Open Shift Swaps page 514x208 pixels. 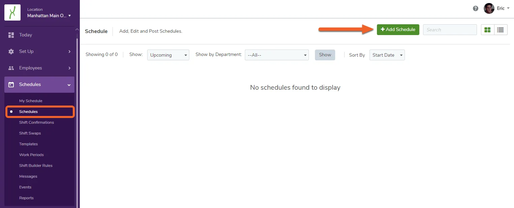pos(30,133)
